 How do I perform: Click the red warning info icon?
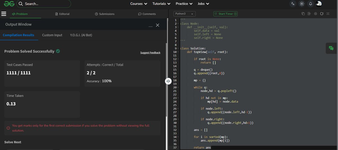click(x=8, y=128)
